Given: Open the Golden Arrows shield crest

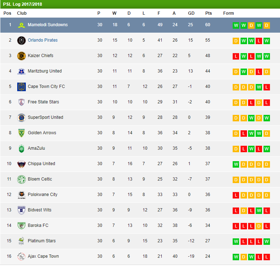Looking at the screenshot, I should point(22,133).
